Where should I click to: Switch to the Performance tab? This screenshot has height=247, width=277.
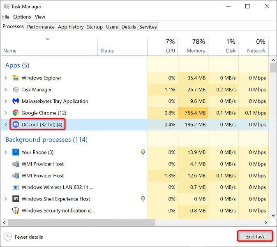point(41,27)
